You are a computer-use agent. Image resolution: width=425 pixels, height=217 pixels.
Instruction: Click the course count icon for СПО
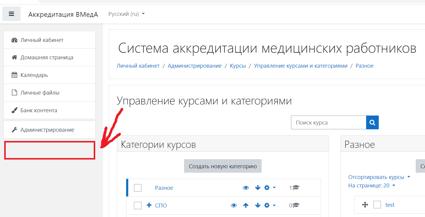pos(296,205)
